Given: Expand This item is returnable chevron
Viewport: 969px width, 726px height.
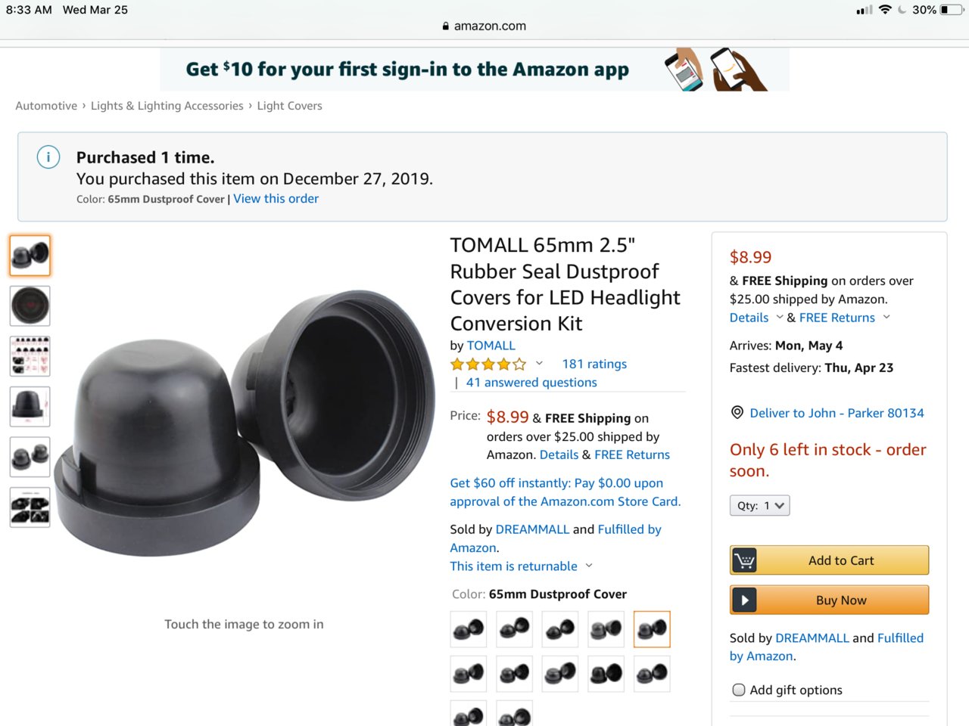Looking at the screenshot, I should point(589,566).
